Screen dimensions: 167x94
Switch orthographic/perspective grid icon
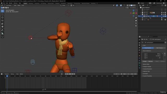click(x=136, y=26)
